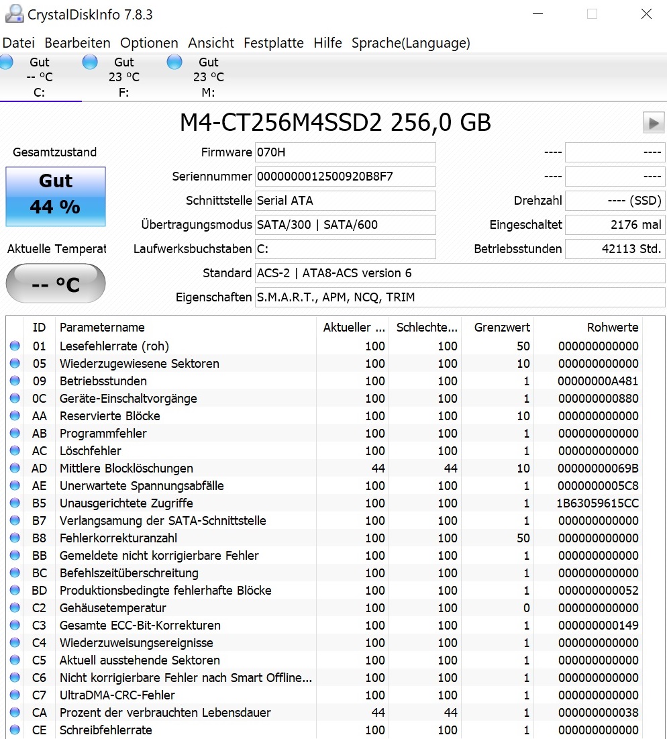The image size is (667, 739).
Task: Click raw value 1B63059615CC
Action: (598, 503)
